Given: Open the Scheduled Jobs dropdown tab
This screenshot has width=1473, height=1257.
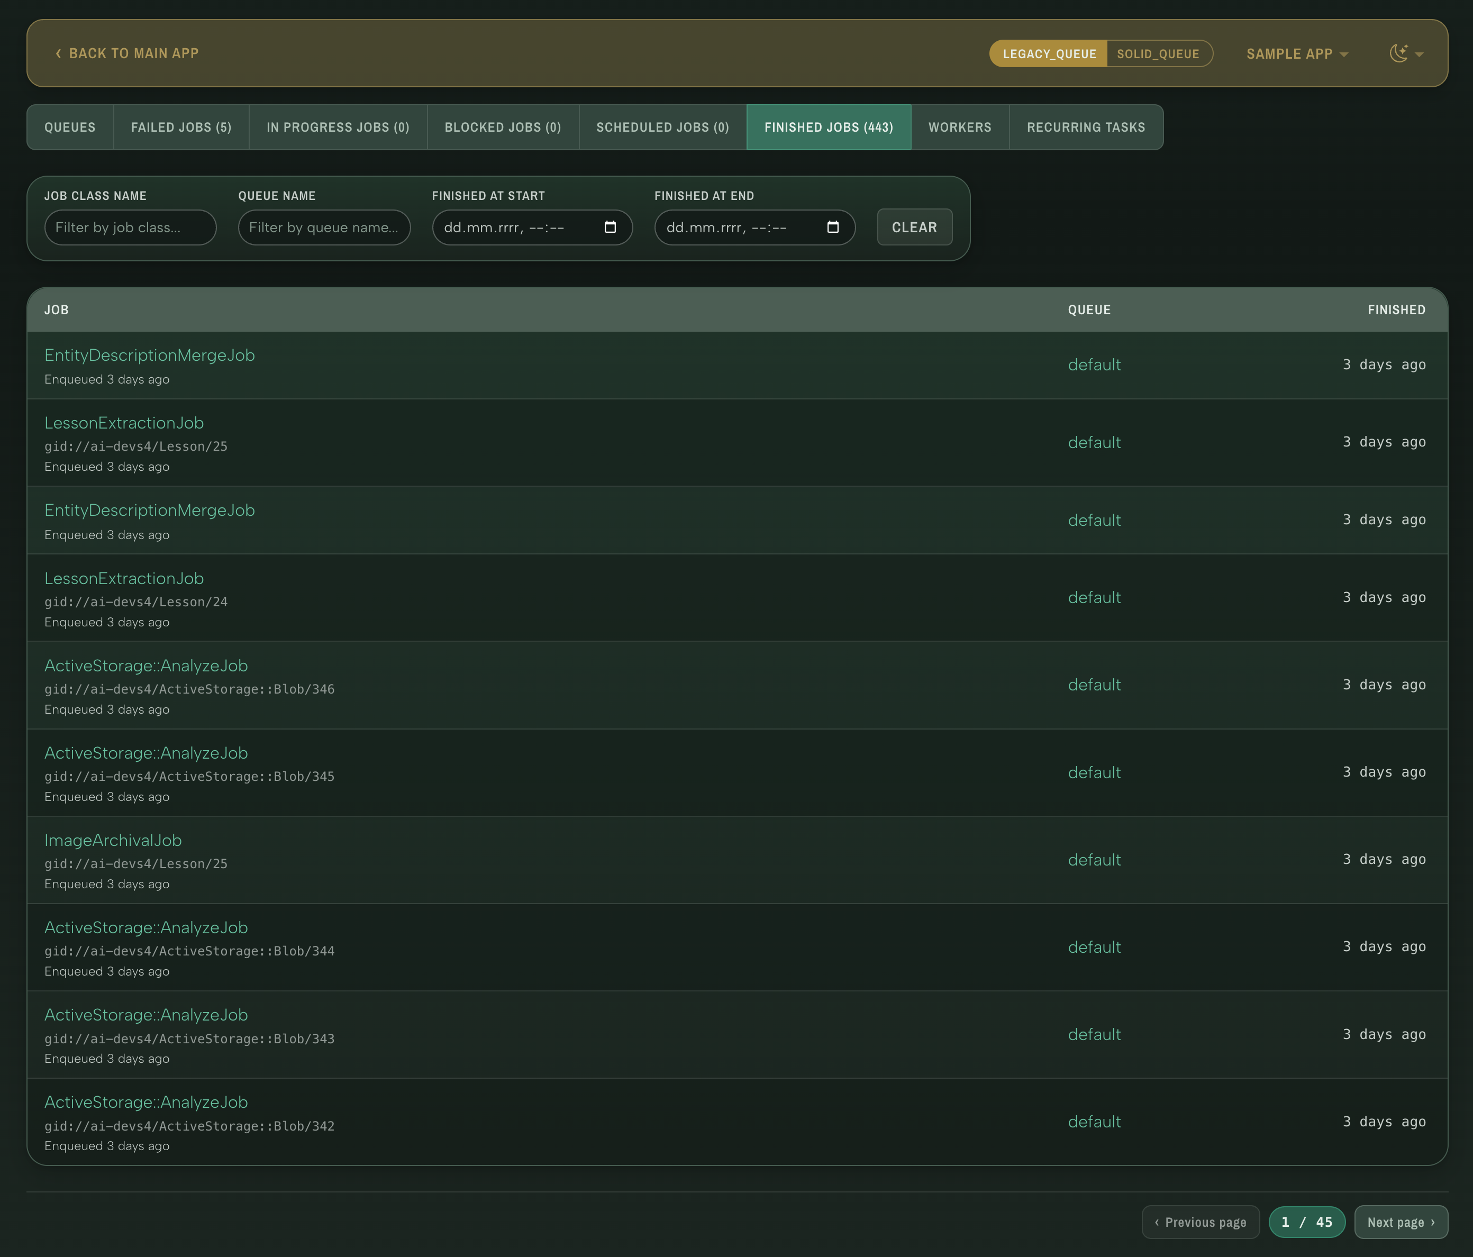Looking at the screenshot, I should pyautogui.click(x=661, y=127).
